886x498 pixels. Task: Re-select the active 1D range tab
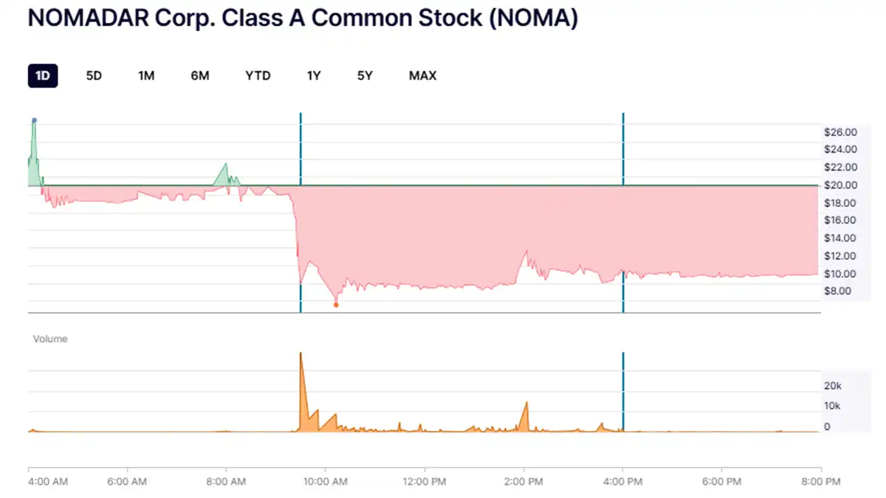42,75
